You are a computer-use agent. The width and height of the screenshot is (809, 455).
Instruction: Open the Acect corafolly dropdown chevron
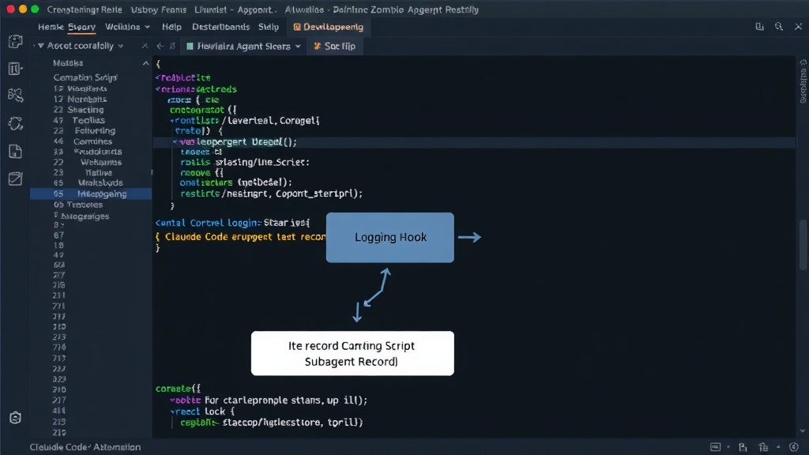pyautogui.click(x=121, y=46)
